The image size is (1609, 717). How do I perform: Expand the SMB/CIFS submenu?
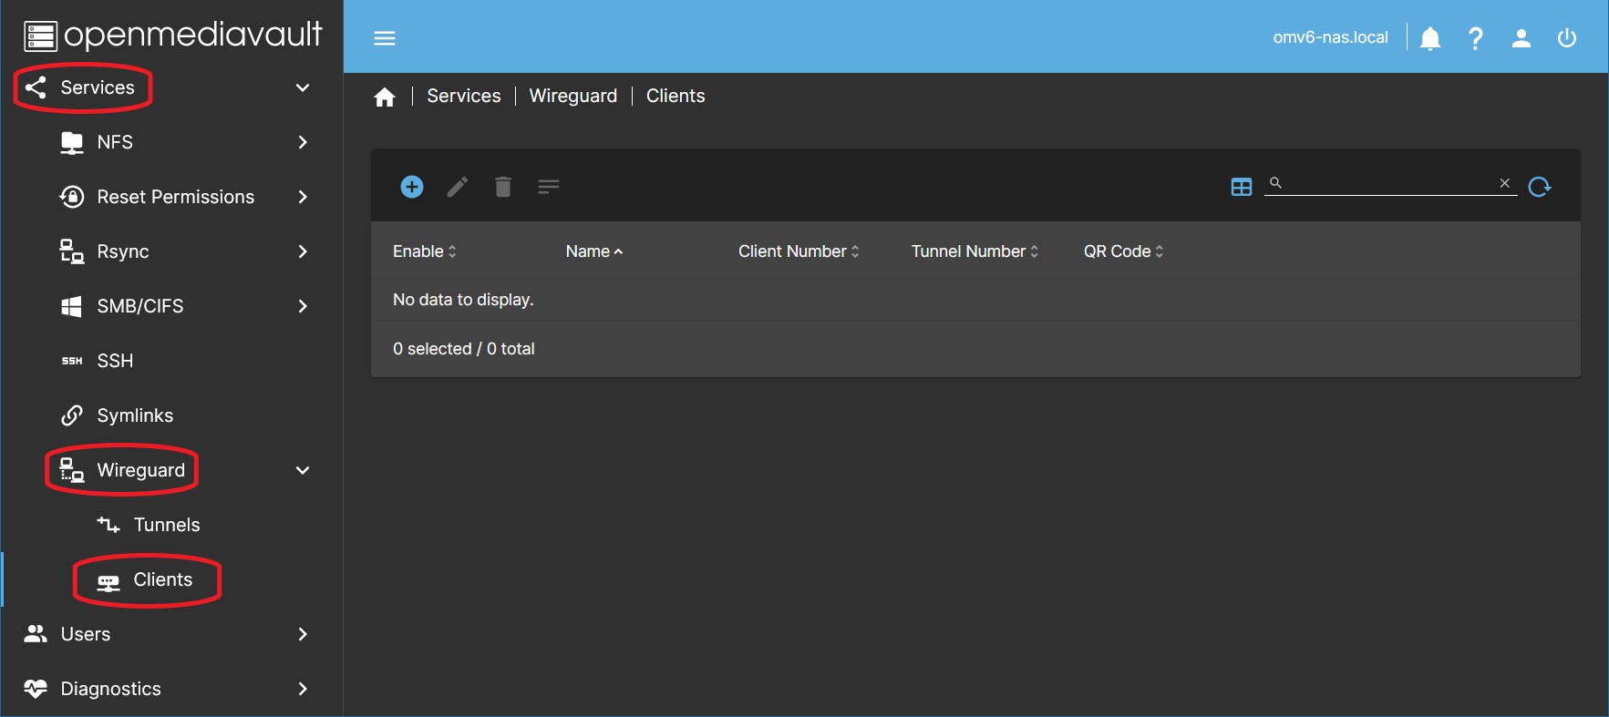point(303,306)
